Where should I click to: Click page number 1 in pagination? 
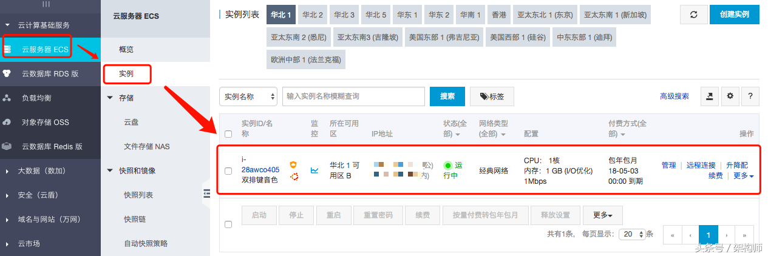pos(708,234)
